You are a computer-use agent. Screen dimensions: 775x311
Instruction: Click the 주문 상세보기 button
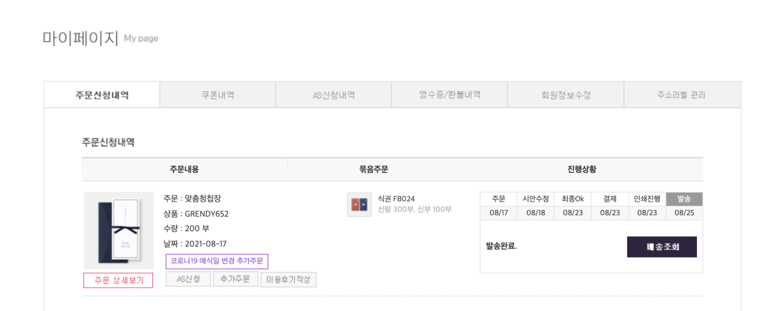[x=118, y=280]
